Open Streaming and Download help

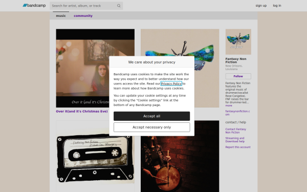coord(235,140)
